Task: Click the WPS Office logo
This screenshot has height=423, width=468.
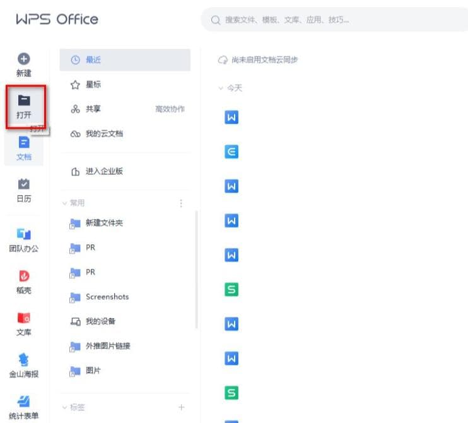Action: [57, 20]
